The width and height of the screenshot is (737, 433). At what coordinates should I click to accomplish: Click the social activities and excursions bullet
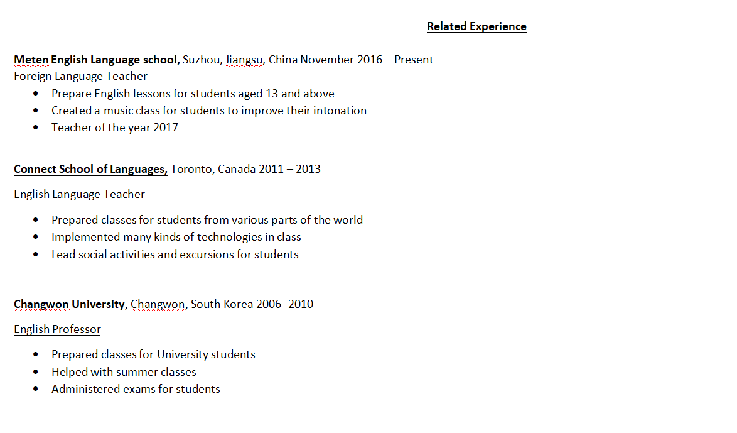[175, 255]
